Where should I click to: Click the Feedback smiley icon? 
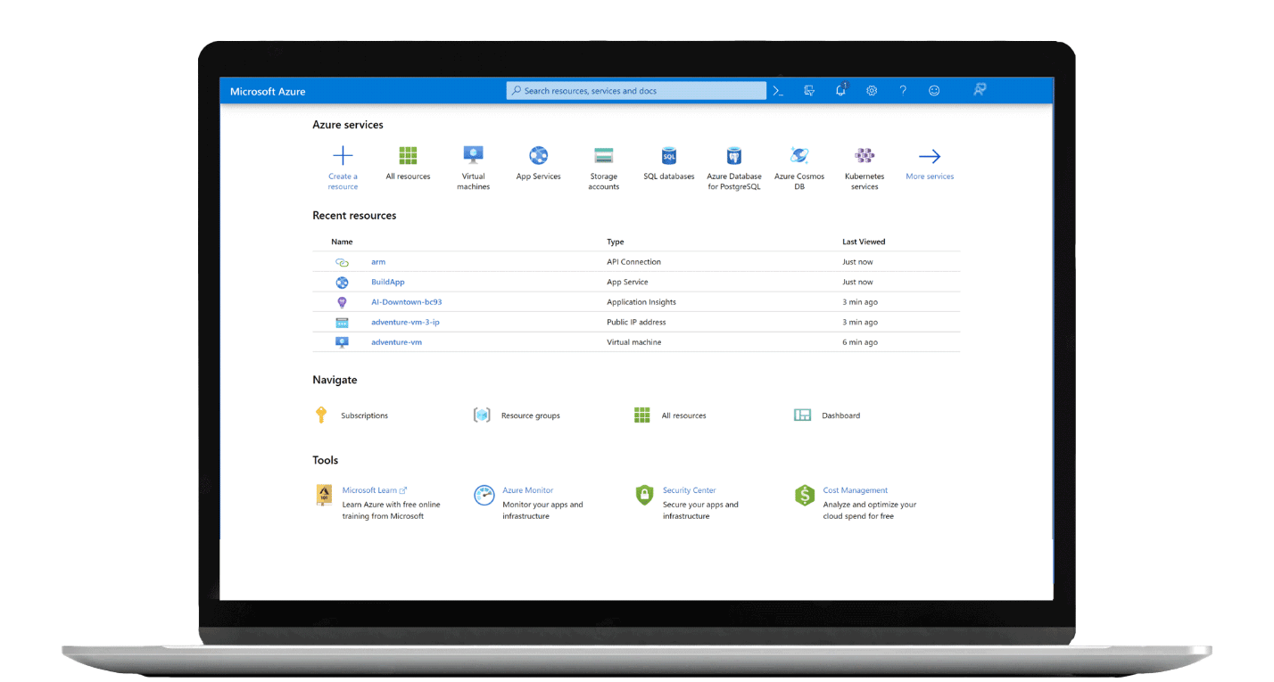pyautogui.click(x=934, y=91)
